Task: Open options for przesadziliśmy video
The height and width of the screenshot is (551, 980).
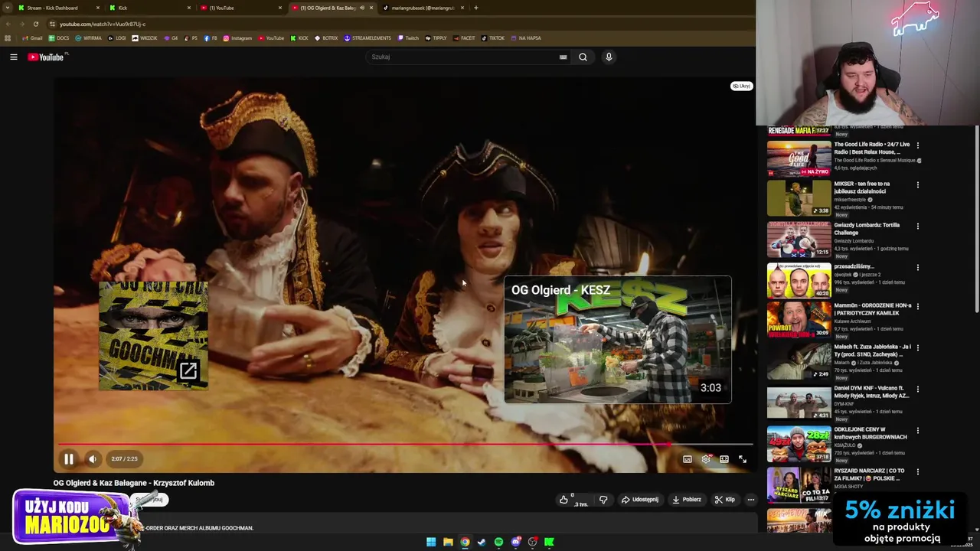Action: (918, 267)
